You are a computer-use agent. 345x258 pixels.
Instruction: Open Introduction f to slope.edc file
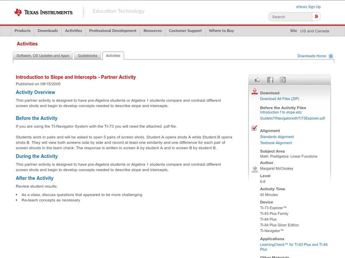pos(281,112)
